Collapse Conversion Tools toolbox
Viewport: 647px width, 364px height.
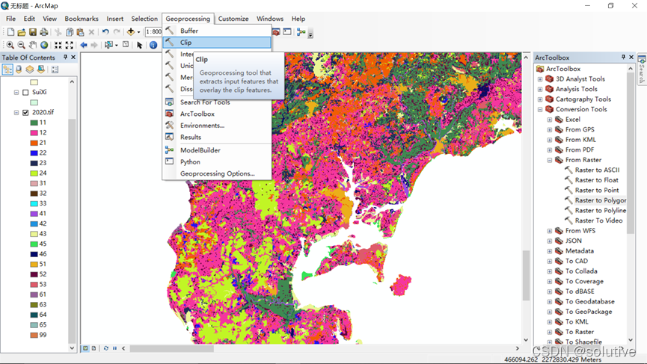point(540,109)
